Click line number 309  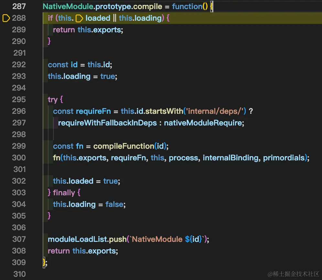click(x=19, y=262)
